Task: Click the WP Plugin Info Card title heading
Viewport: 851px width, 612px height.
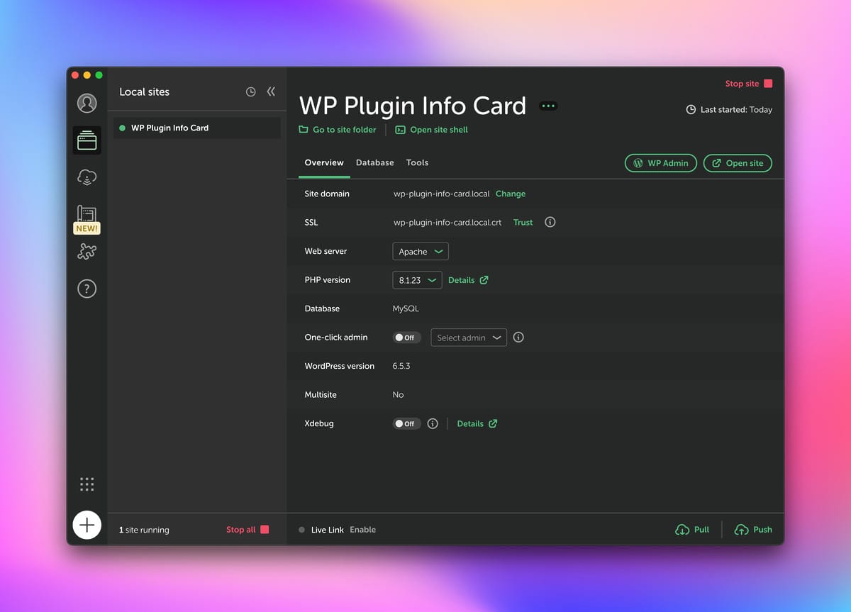Action: click(413, 106)
